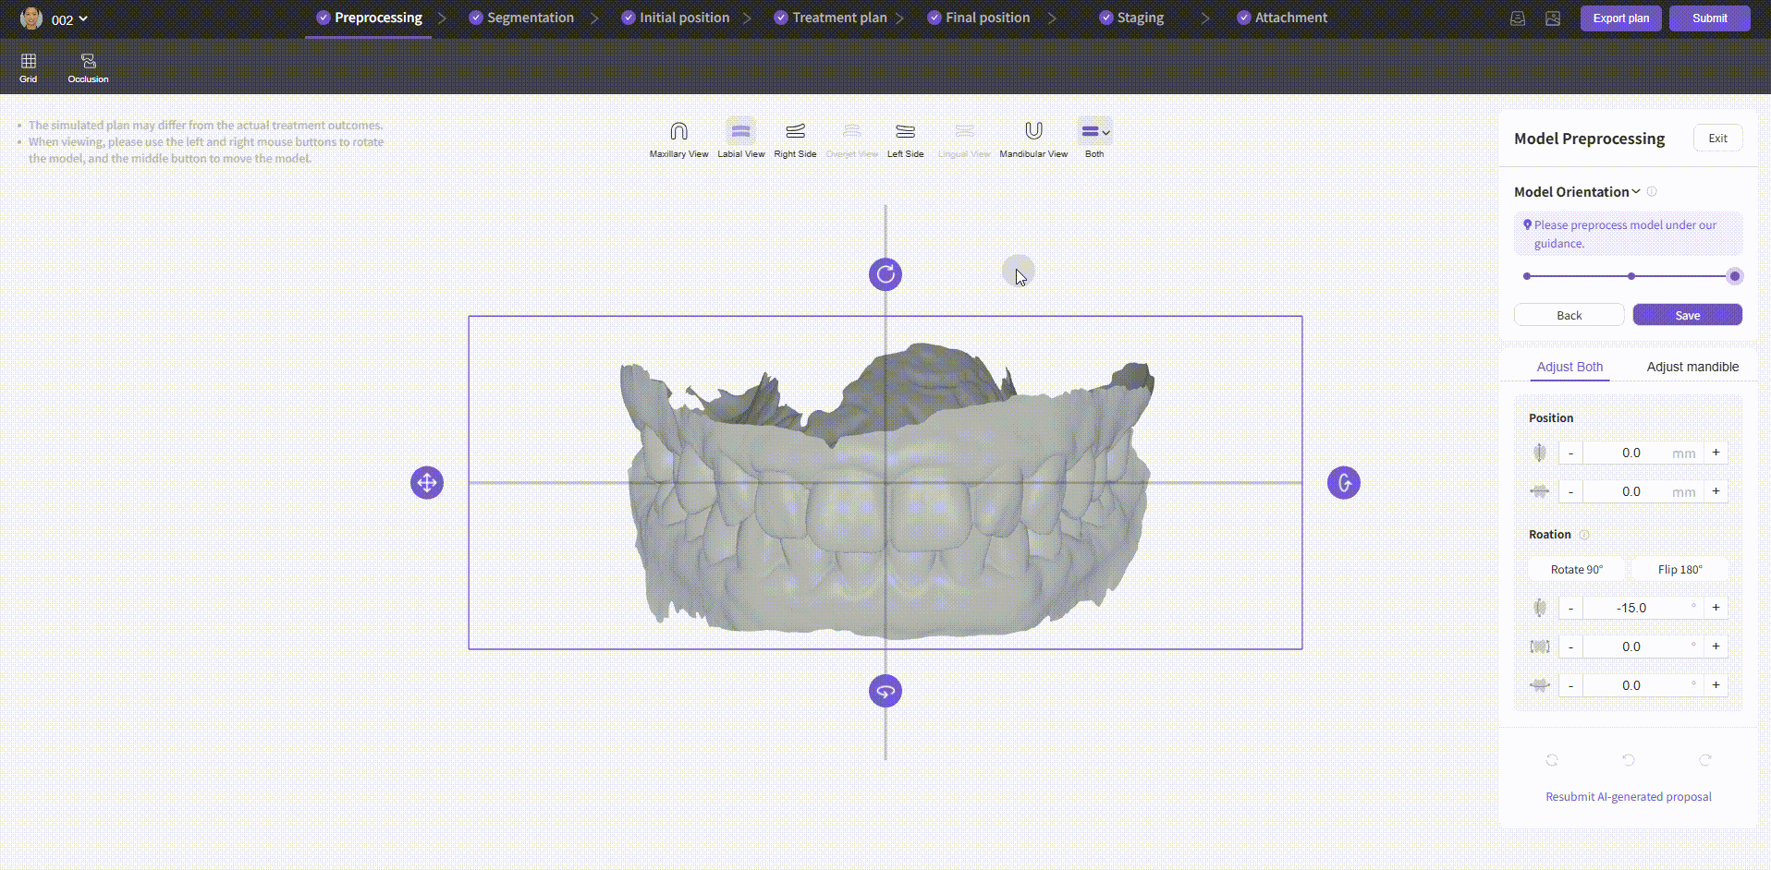Click the patient avatar photo
Viewport: 1771px width, 870px height.
pyautogui.click(x=31, y=18)
